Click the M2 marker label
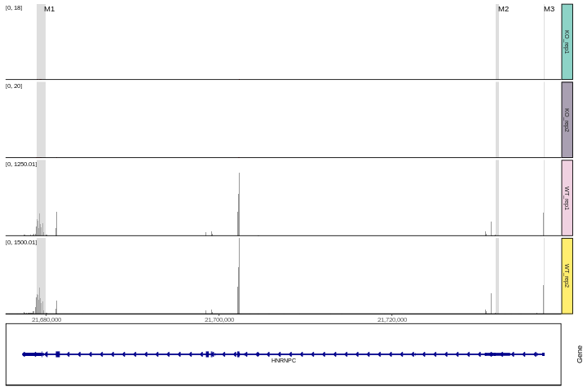Screen dimensions: 587x391 click(504, 9)
